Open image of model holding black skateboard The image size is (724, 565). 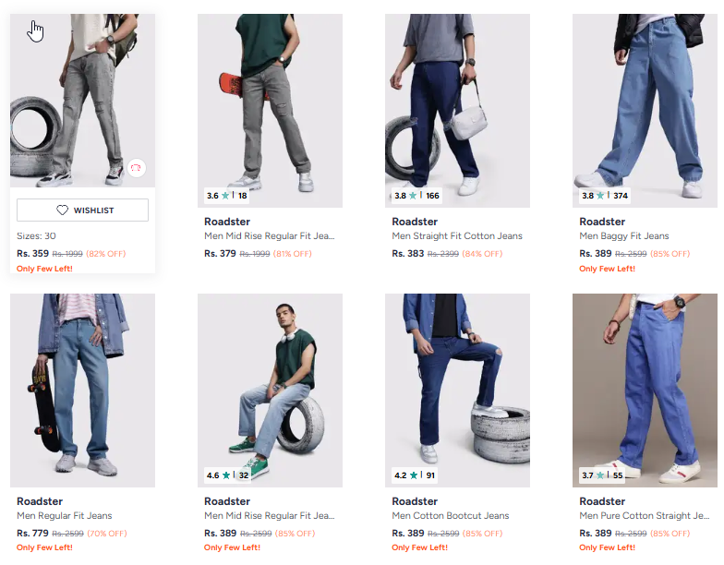[x=82, y=390]
